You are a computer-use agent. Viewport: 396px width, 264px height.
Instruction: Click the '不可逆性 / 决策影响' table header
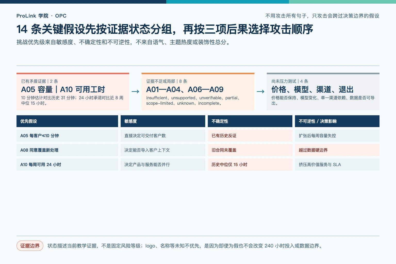tap(337, 121)
